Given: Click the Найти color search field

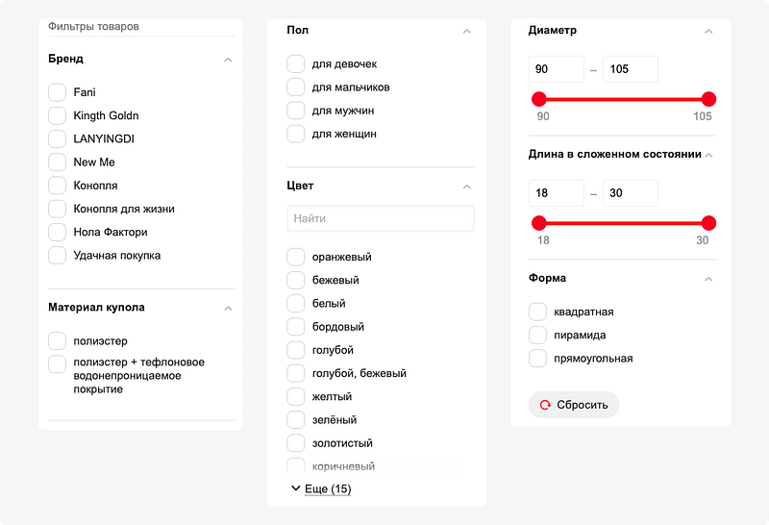Looking at the screenshot, I should pyautogui.click(x=381, y=218).
